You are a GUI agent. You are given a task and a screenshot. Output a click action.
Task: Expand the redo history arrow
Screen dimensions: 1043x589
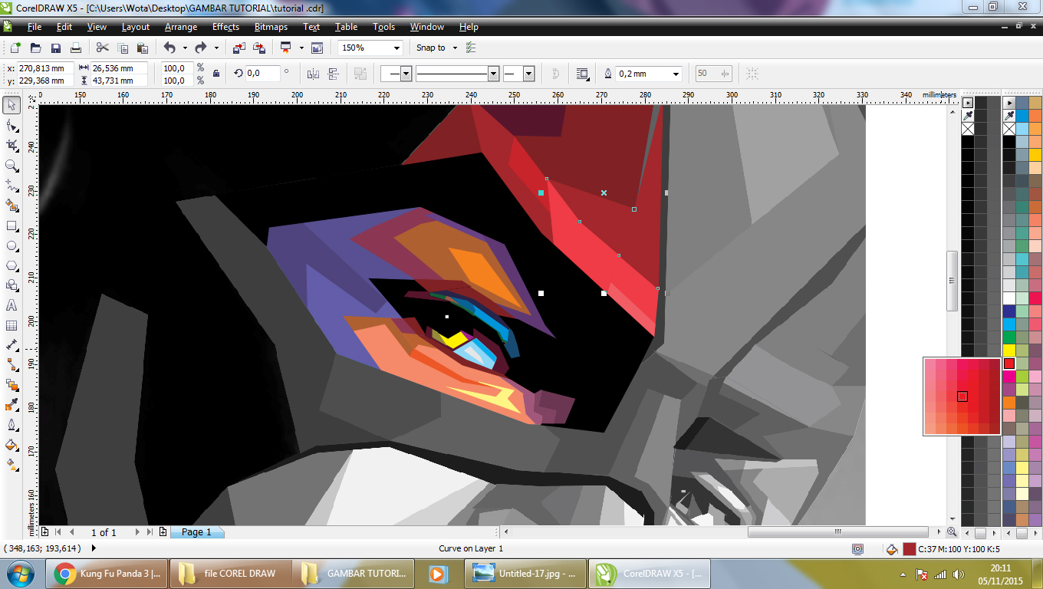216,48
